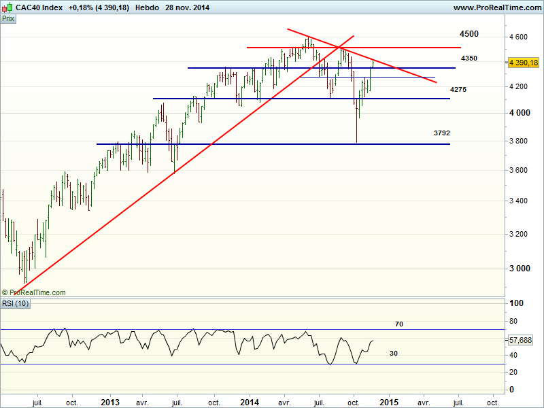Open the www.ProRealTime.com link in header
The image size is (544, 408).
click(496, 7)
